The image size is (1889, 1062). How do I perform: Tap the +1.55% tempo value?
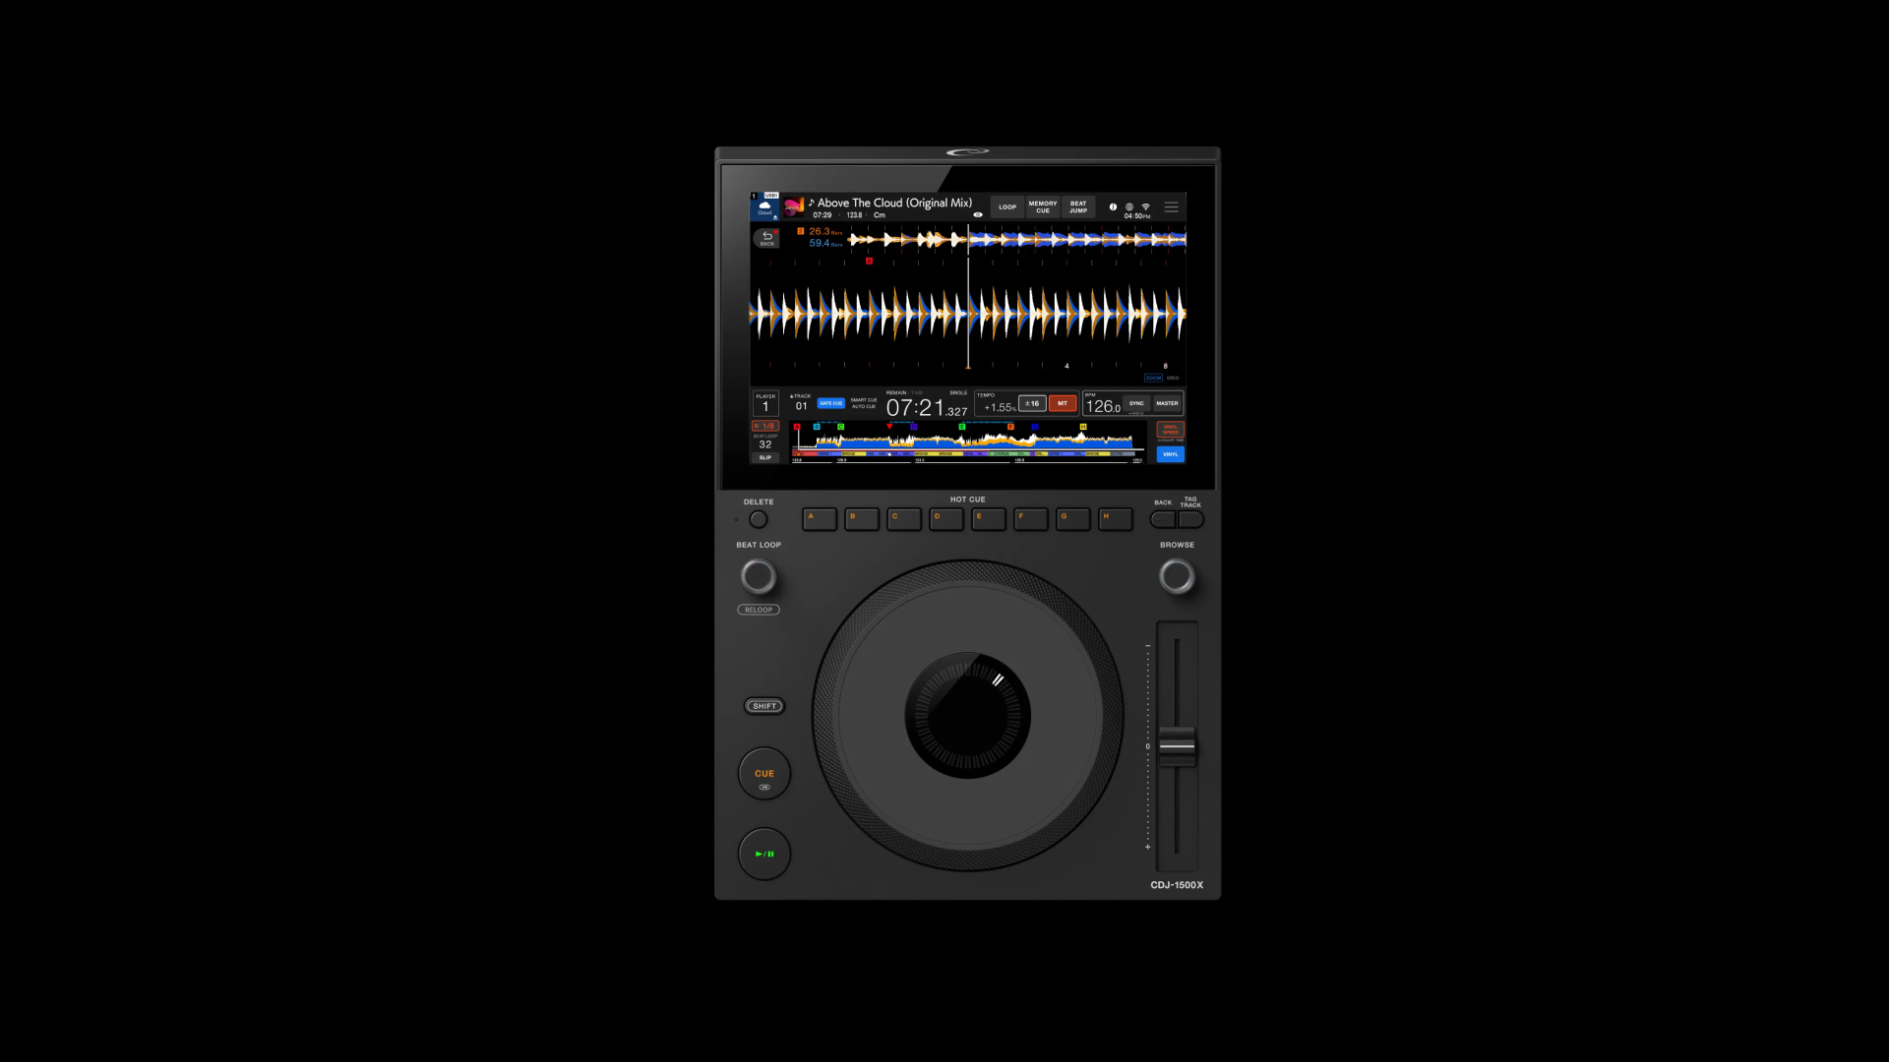click(1001, 407)
